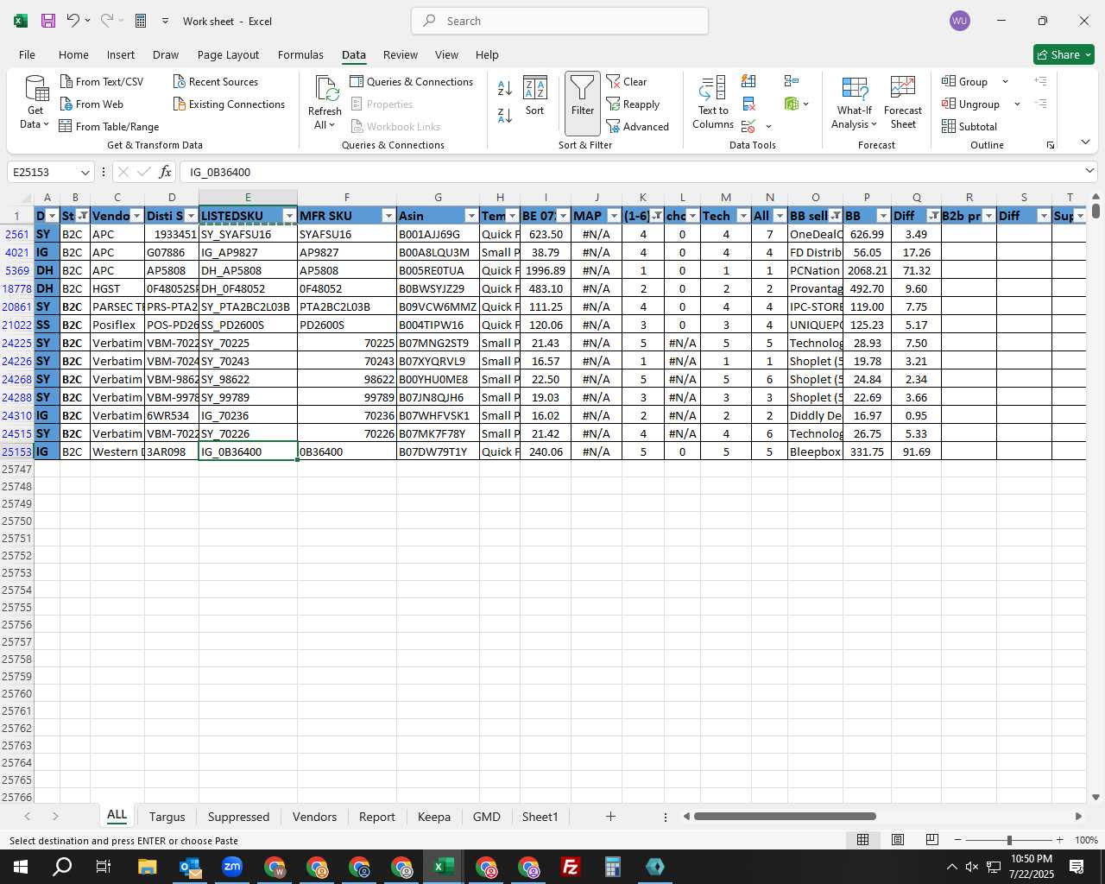Image resolution: width=1105 pixels, height=884 pixels.
Task: Click the Remove Duplicates icon
Action: click(x=748, y=104)
